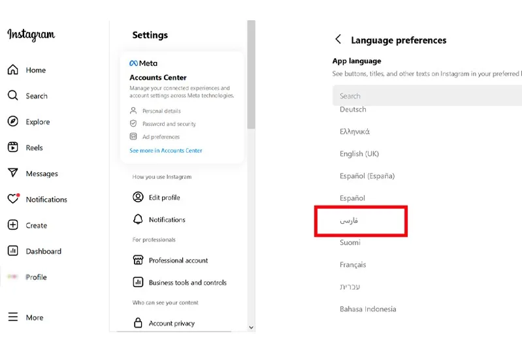522x355 pixels.
Task: Click the settings scrollbar down arrow
Action: (252, 328)
